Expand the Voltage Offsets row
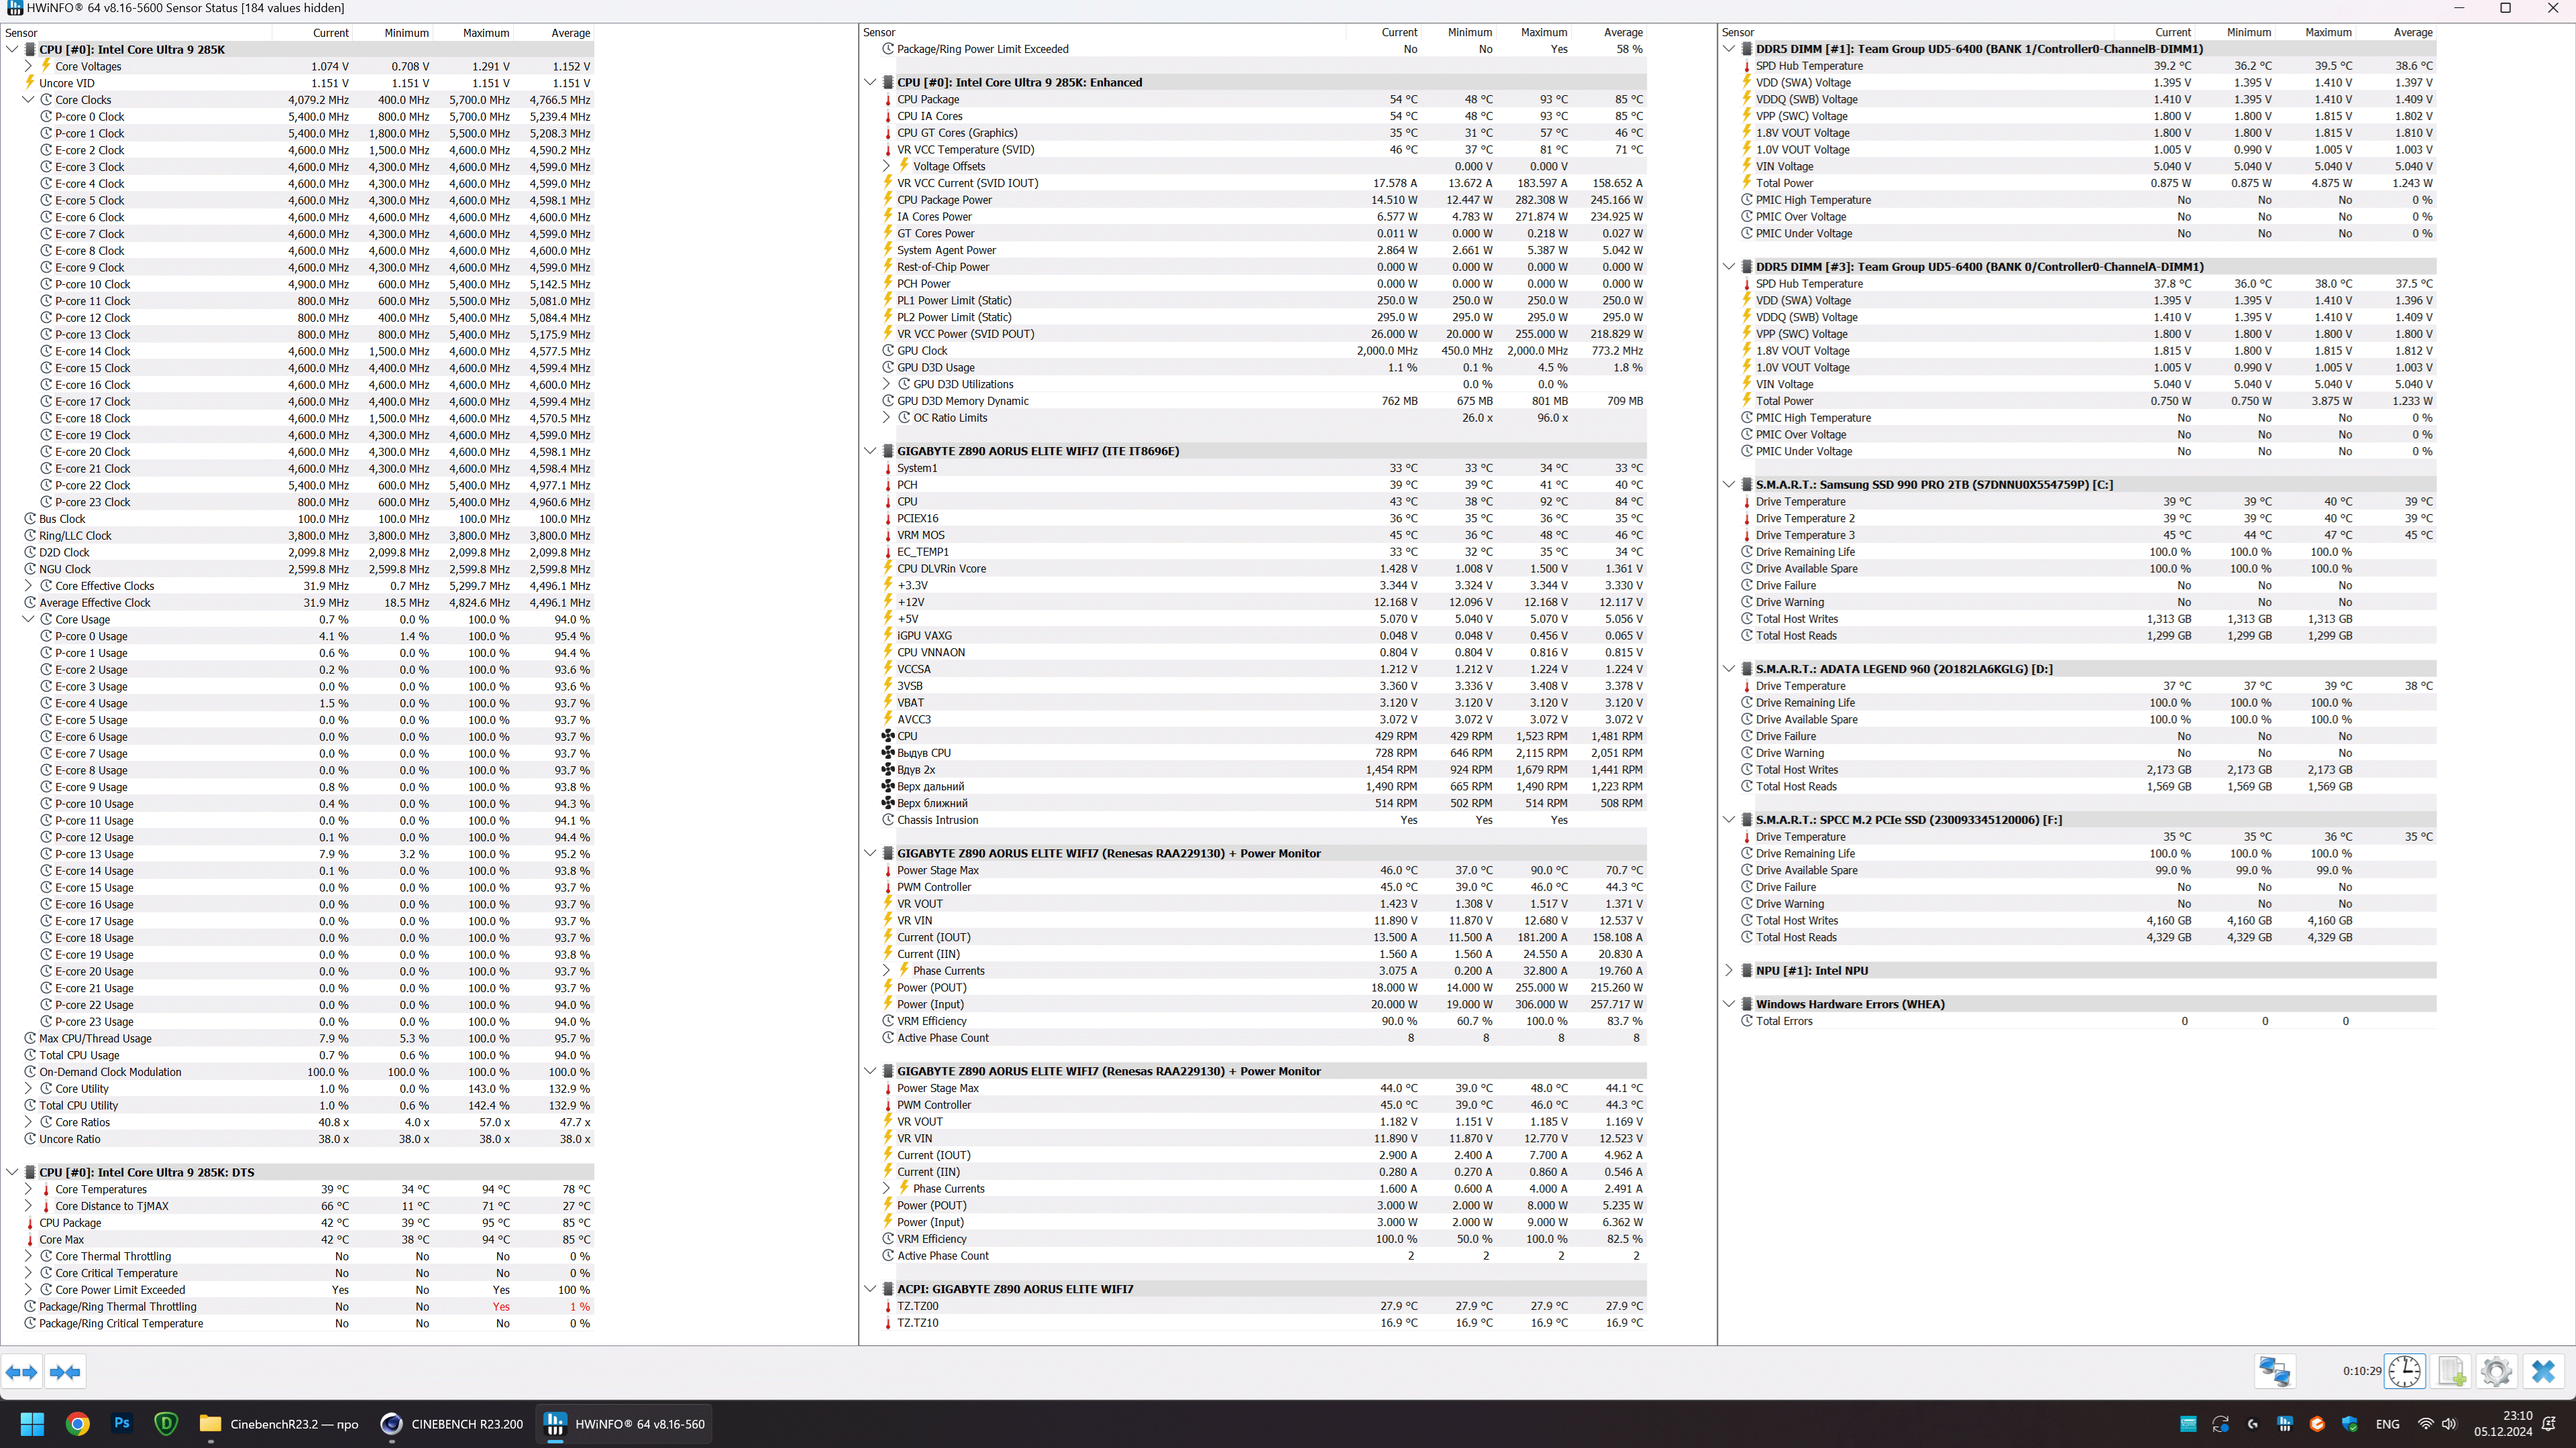The image size is (2576, 1448). tap(886, 166)
